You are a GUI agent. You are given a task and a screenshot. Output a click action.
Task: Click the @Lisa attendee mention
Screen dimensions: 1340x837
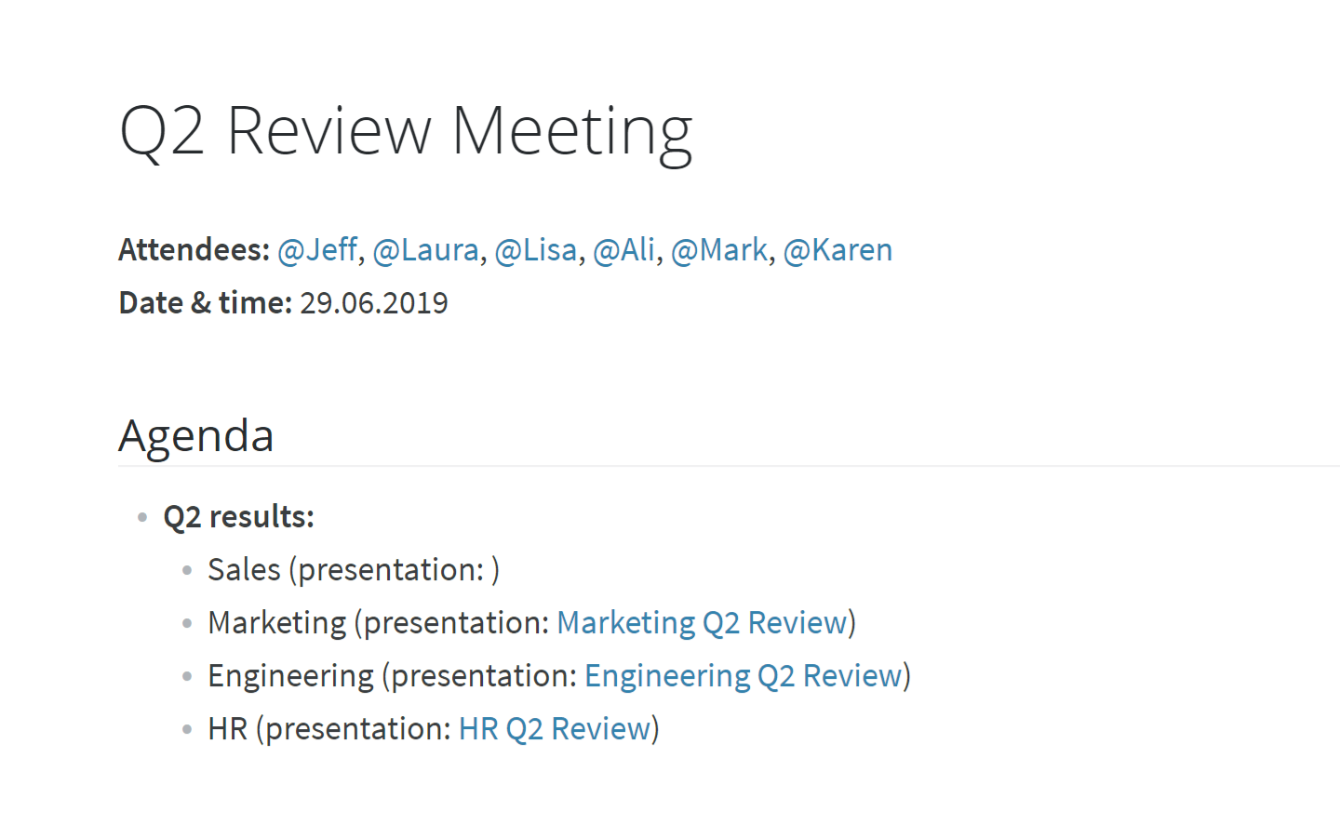(536, 250)
